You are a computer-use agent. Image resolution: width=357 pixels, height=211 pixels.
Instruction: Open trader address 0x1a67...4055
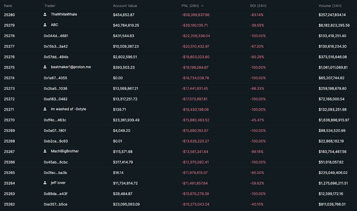pyautogui.click(x=55, y=78)
